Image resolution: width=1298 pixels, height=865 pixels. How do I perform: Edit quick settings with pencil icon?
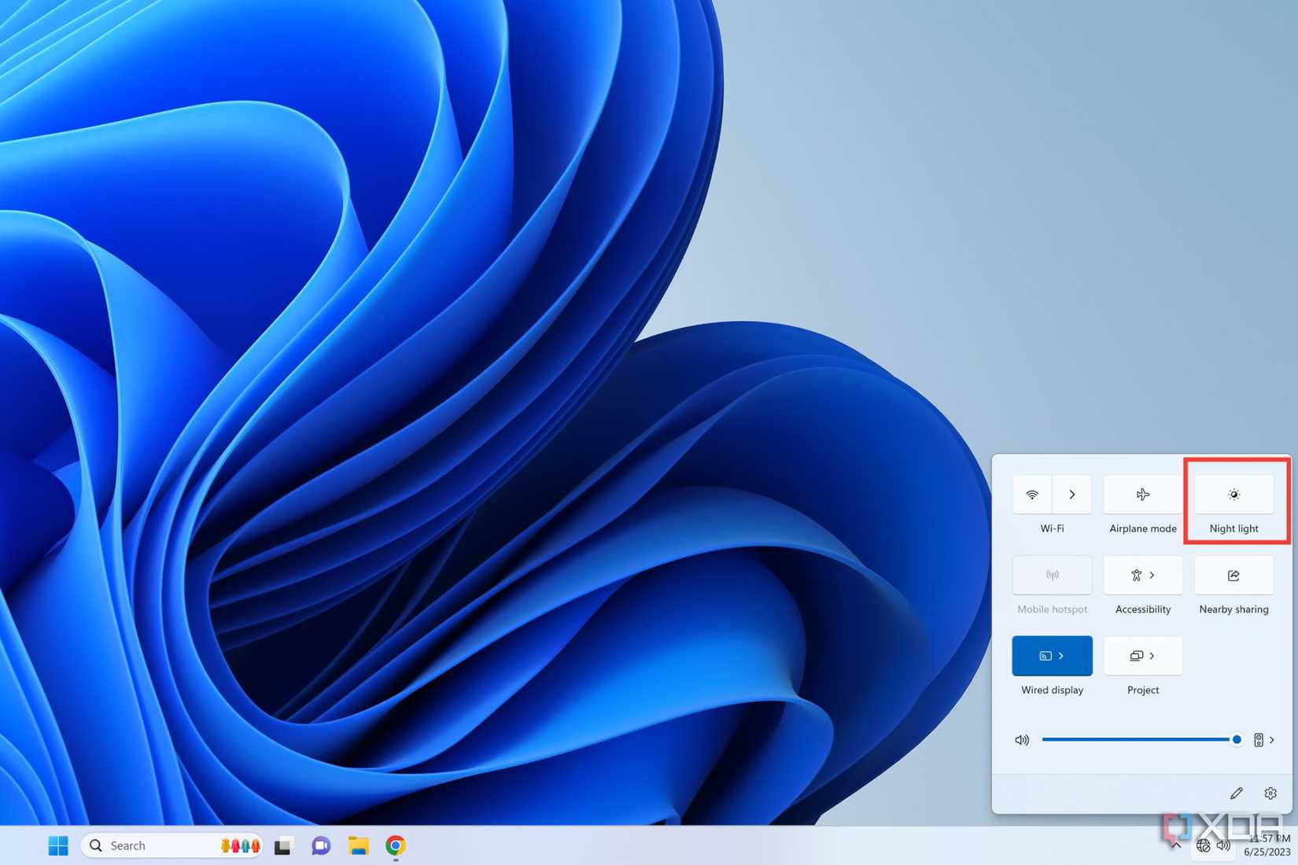(1237, 793)
